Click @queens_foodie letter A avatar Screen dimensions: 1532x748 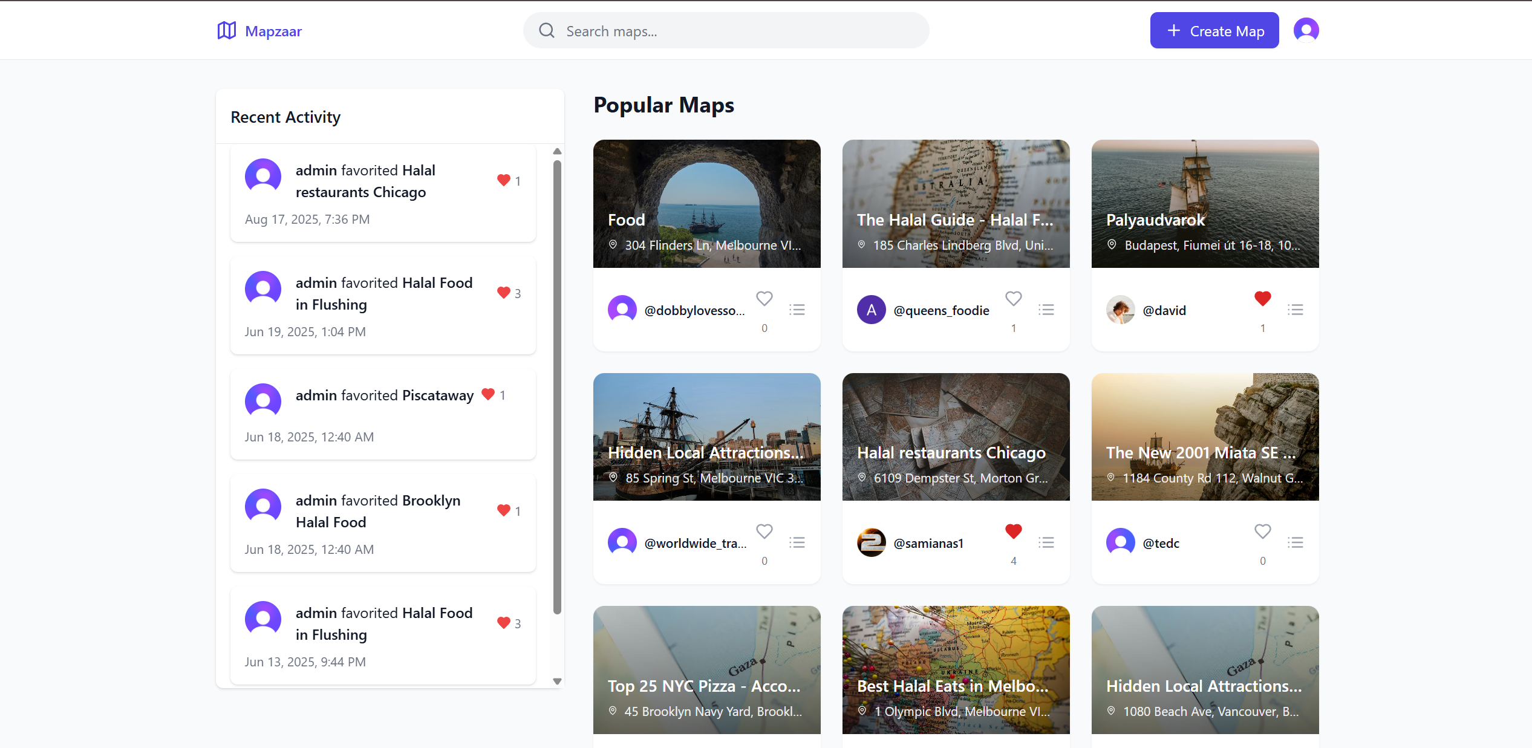[872, 310]
